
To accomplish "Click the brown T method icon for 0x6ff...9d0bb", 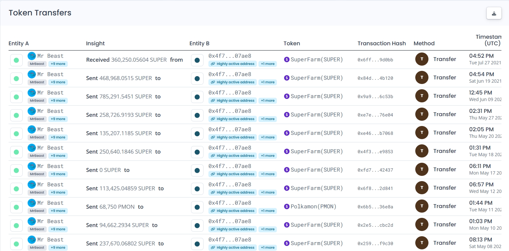I will point(422,59).
